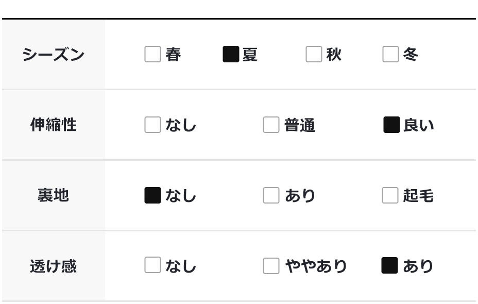Select the 起毛 lining checkbox

tap(390, 195)
